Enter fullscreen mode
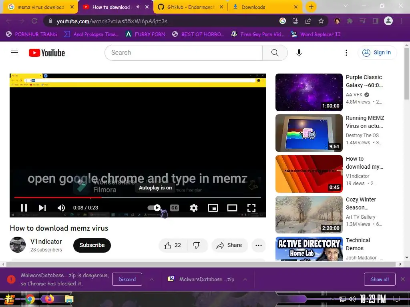 tap(251, 208)
